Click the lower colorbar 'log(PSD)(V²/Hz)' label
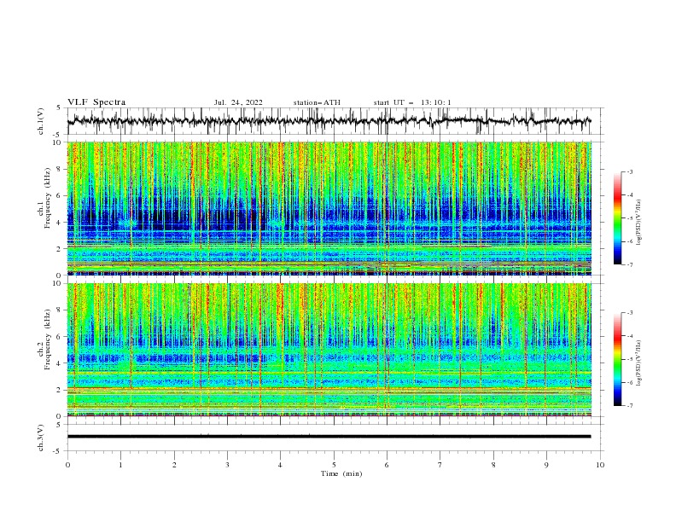This screenshot has height=522, width=676. 639,362
